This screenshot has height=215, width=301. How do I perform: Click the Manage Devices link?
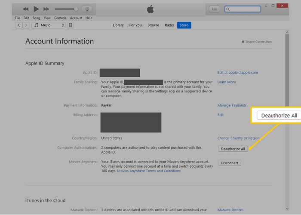pos(230,210)
